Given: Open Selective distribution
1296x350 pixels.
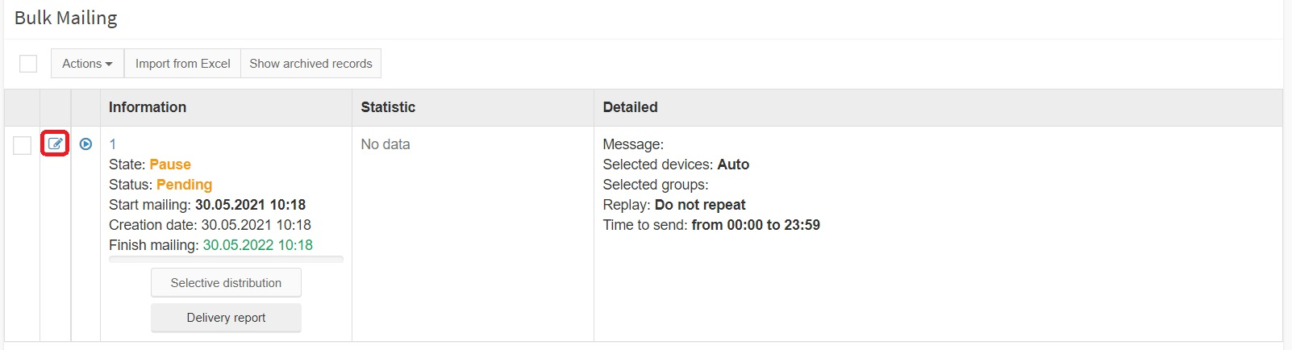Looking at the screenshot, I should pos(226,283).
